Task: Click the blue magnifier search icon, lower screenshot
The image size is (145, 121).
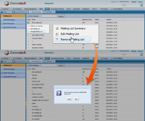Action: (141, 54)
